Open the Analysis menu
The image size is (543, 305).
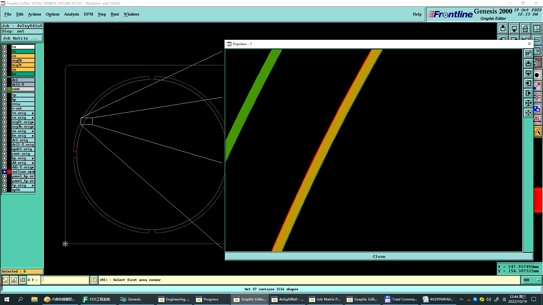(x=72, y=14)
